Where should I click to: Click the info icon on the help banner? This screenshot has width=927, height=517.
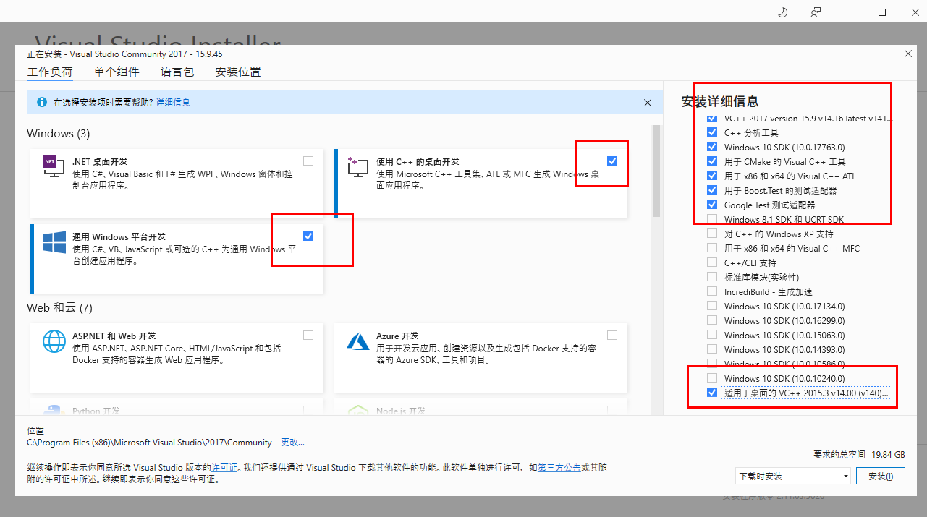[x=41, y=102]
